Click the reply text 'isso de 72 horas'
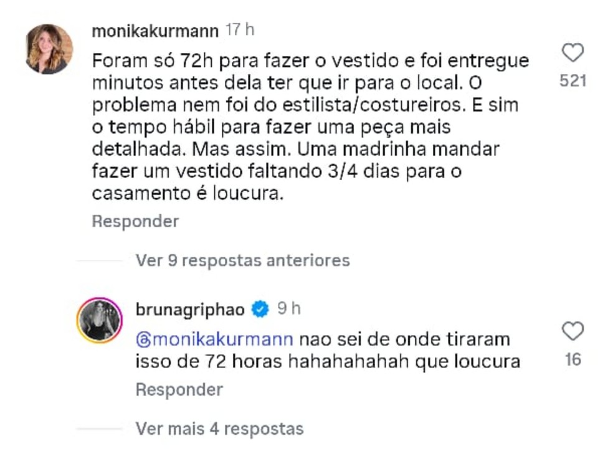The width and height of the screenshot is (613, 456). pyautogui.click(x=327, y=361)
